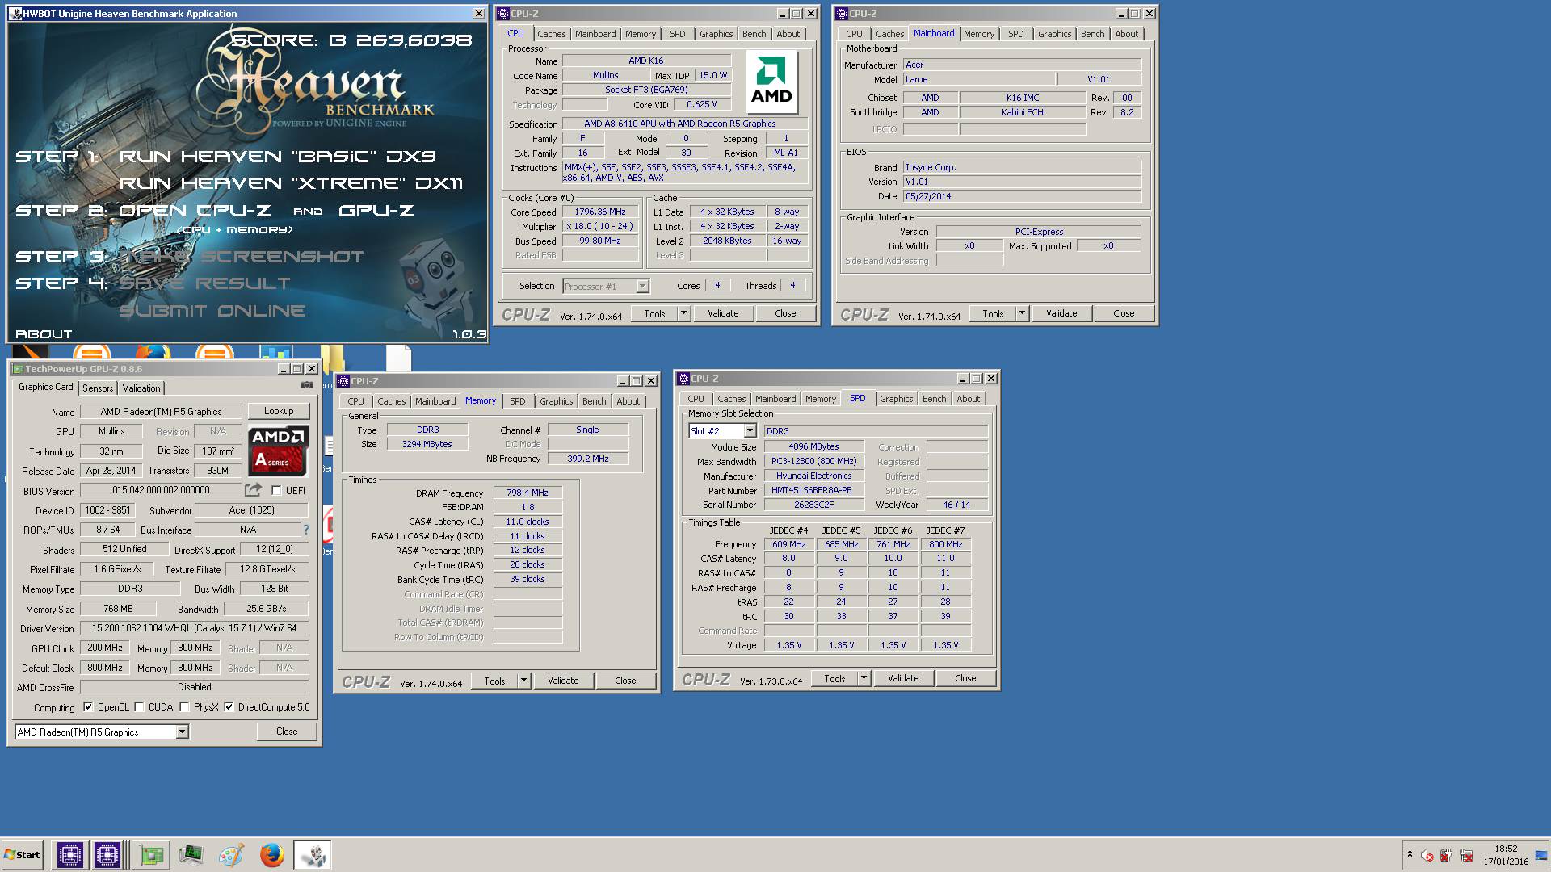Click Open CPU-Z in HWBOT Heaven
This screenshot has height=872, width=1551.
[x=195, y=211]
